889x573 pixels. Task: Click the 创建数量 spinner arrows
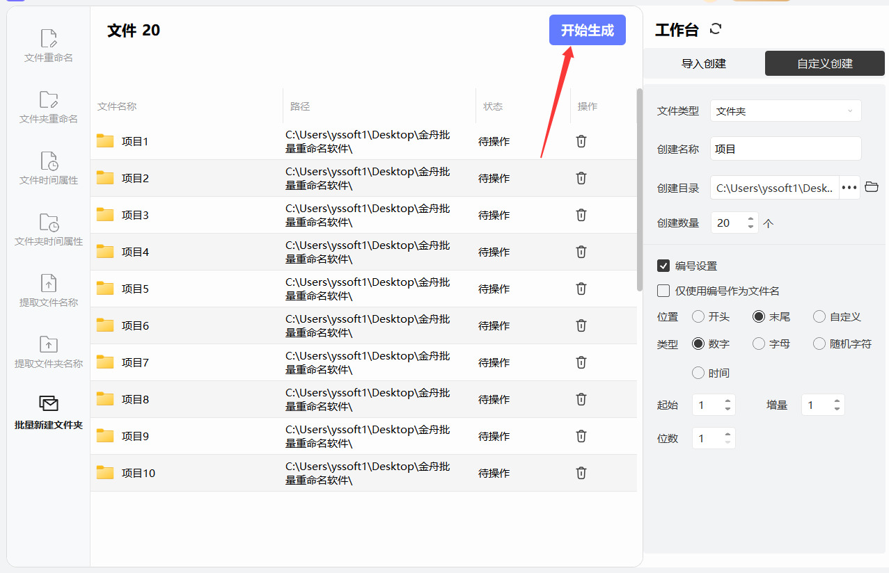750,223
